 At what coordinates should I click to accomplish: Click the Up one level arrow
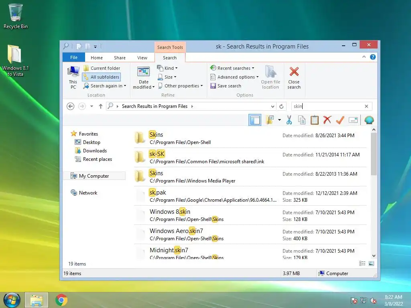point(101,106)
